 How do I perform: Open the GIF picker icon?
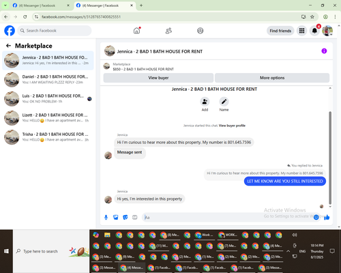tap(135, 217)
